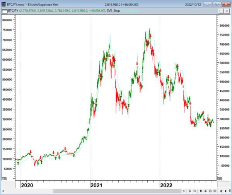
Task: Step chart right with the black triangle arrow
Action: (226, 191)
